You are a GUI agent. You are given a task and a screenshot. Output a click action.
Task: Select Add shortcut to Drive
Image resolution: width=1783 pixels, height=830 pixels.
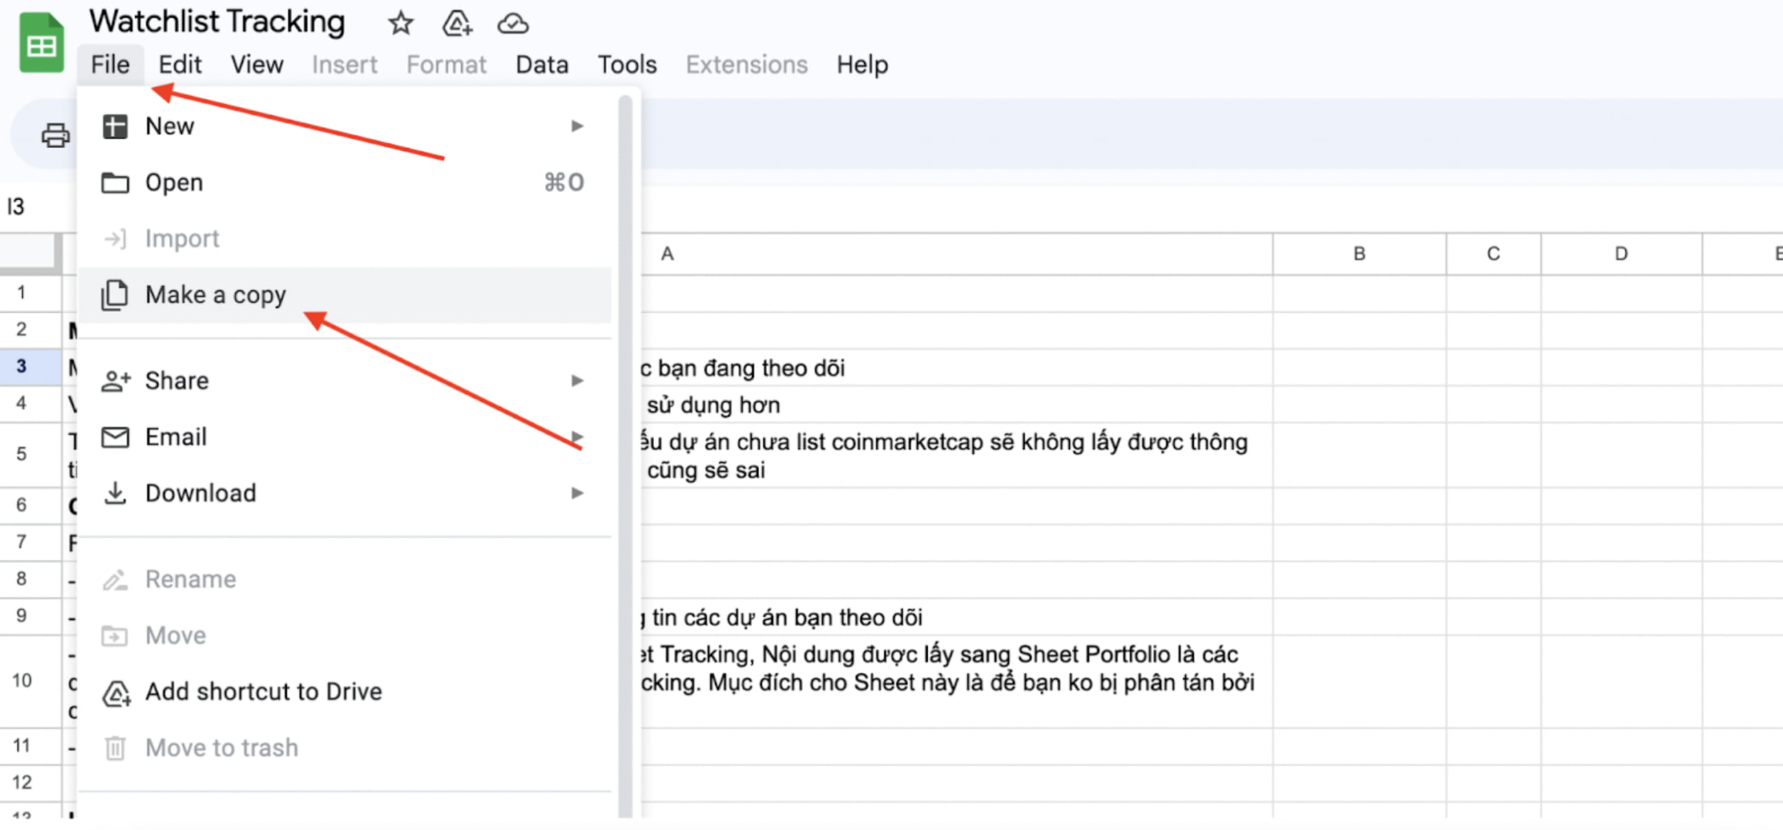click(263, 691)
